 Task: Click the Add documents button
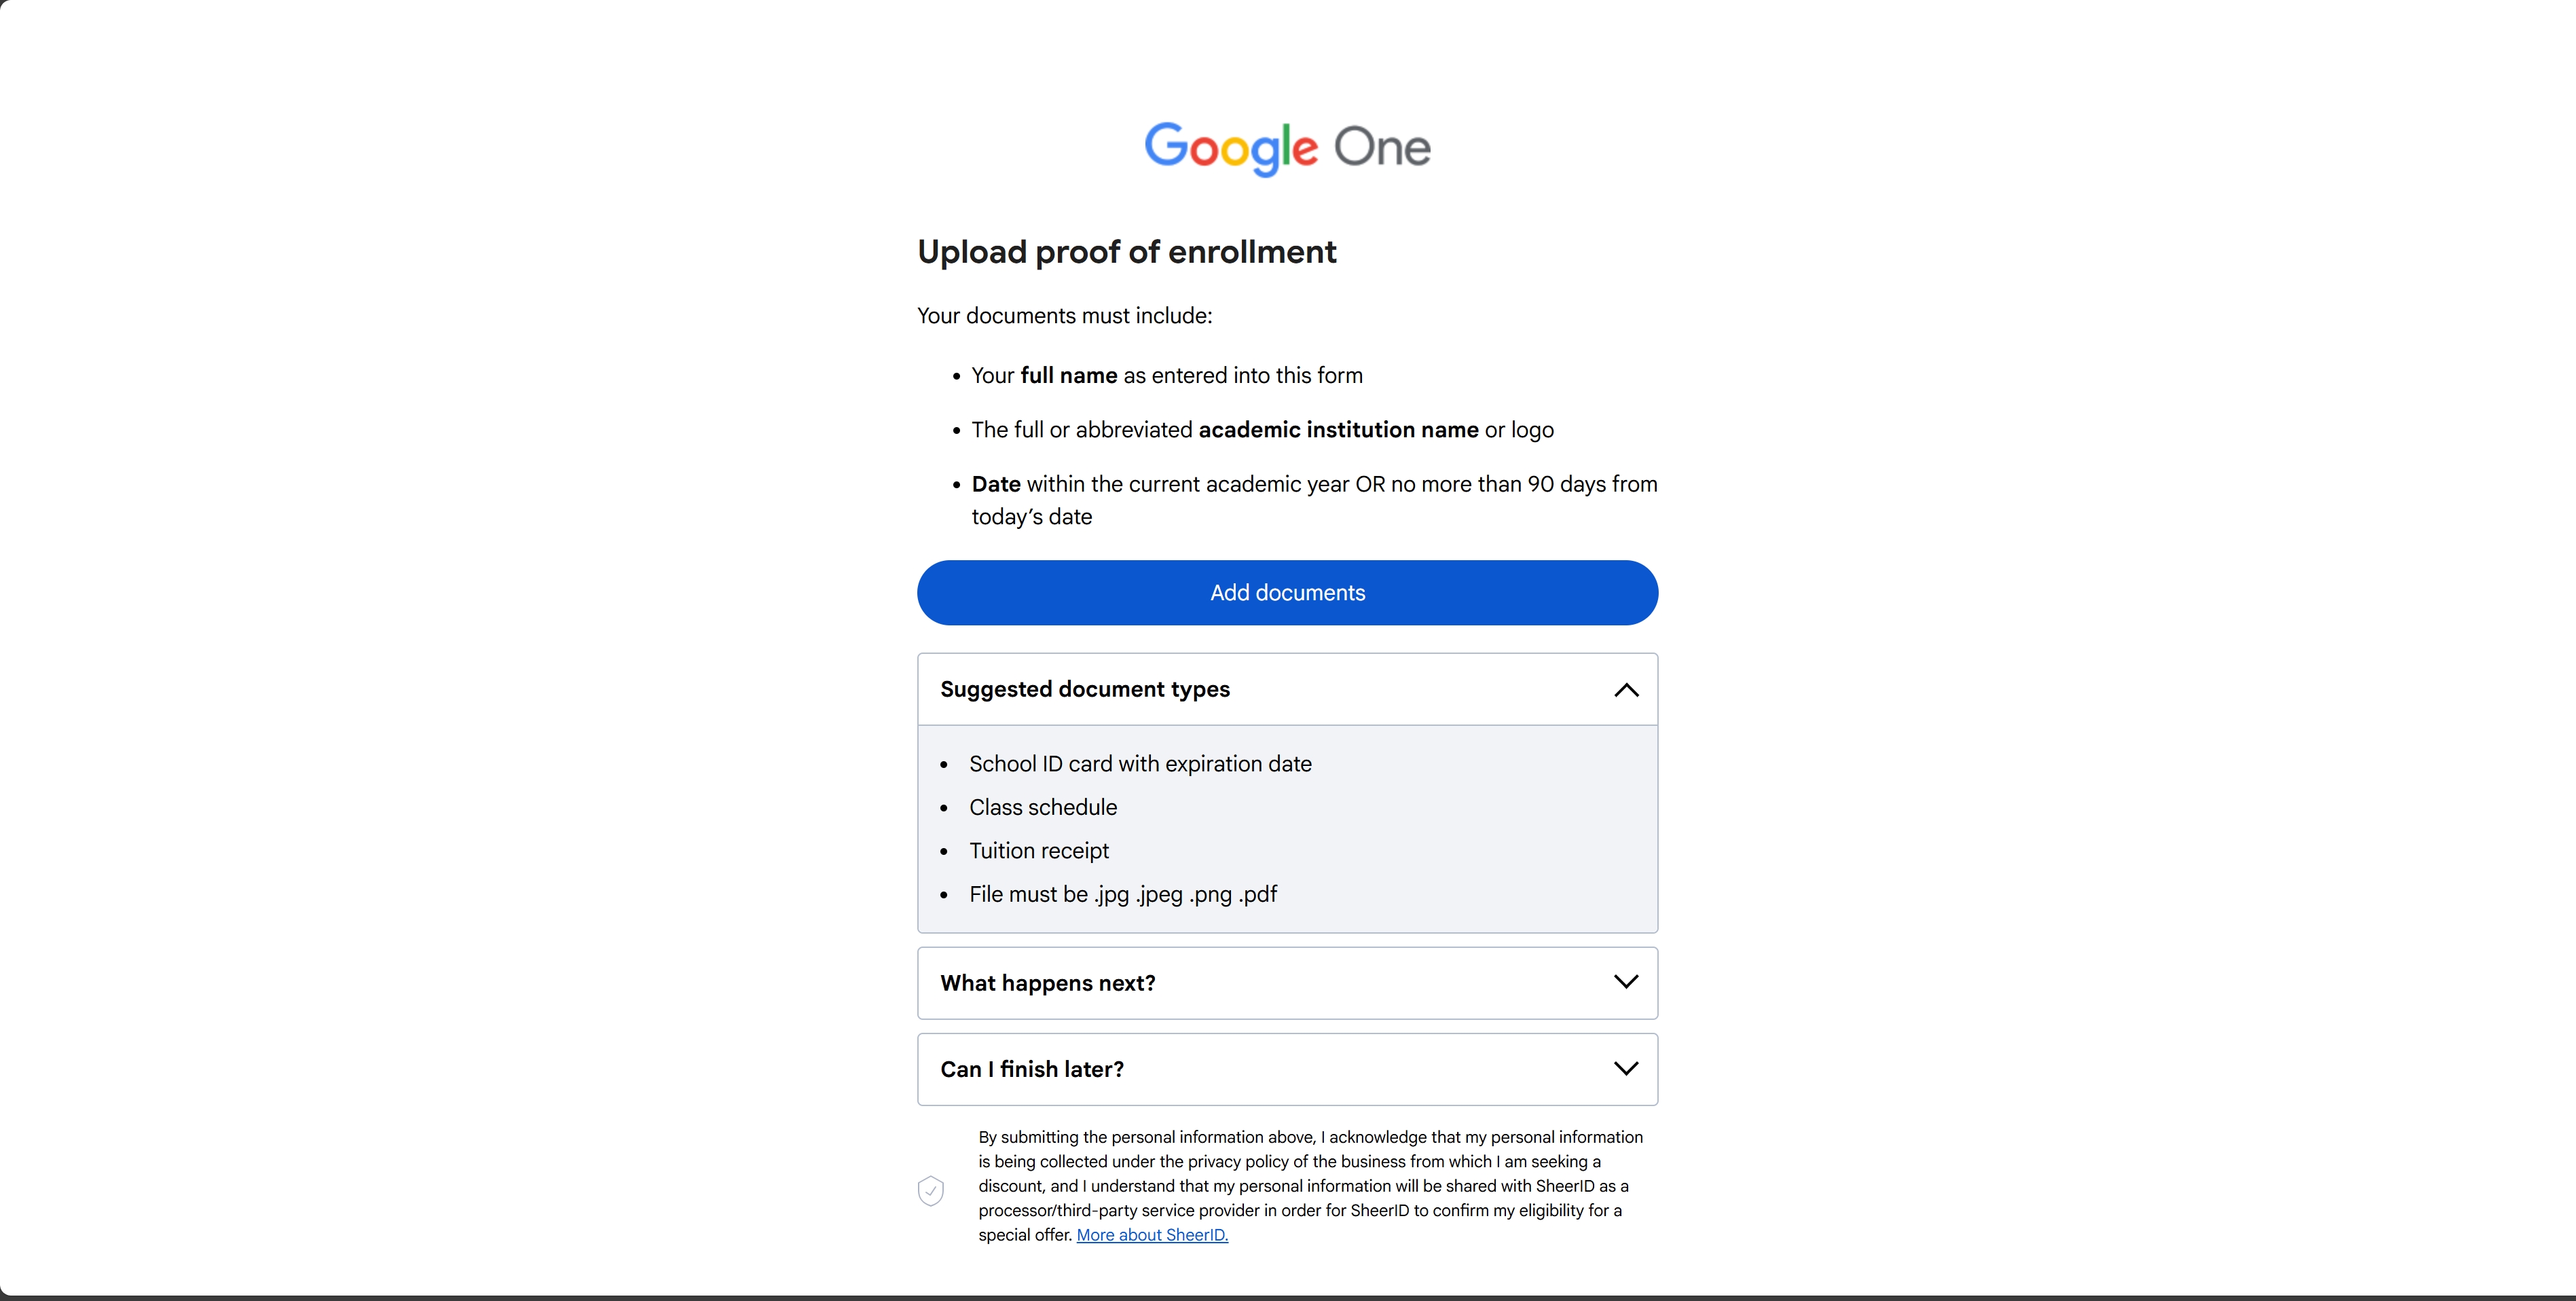tap(1287, 592)
